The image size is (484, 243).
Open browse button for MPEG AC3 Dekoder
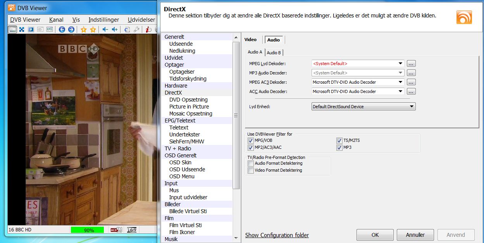click(411, 82)
